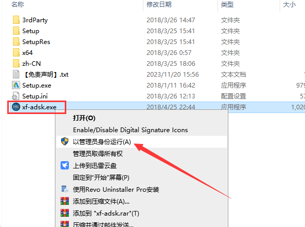Click the 【免责声明】.txt document icon
This screenshot has height=227, width=305.
pos(16,74)
